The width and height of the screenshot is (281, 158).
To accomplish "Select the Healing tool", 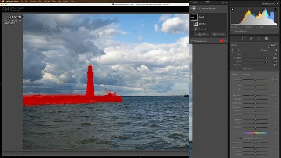I will (251, 39).
